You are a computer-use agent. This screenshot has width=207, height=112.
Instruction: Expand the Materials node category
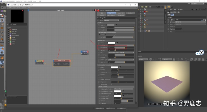(9, 30)
